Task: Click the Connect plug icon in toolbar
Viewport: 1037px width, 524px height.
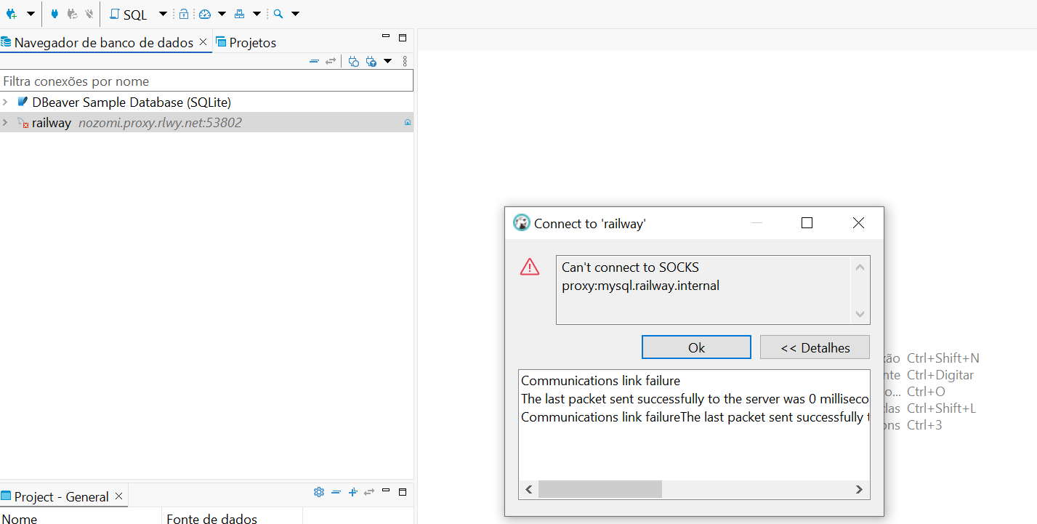Action: (55, 14)
